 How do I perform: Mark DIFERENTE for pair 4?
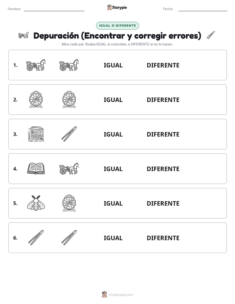[163, 169]
